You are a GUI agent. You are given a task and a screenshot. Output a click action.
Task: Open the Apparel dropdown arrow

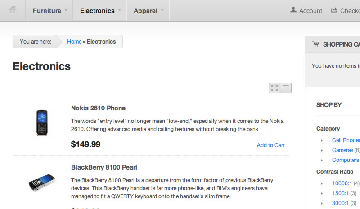point(162,10)
